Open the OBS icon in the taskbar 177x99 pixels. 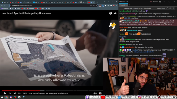[15, 97]
